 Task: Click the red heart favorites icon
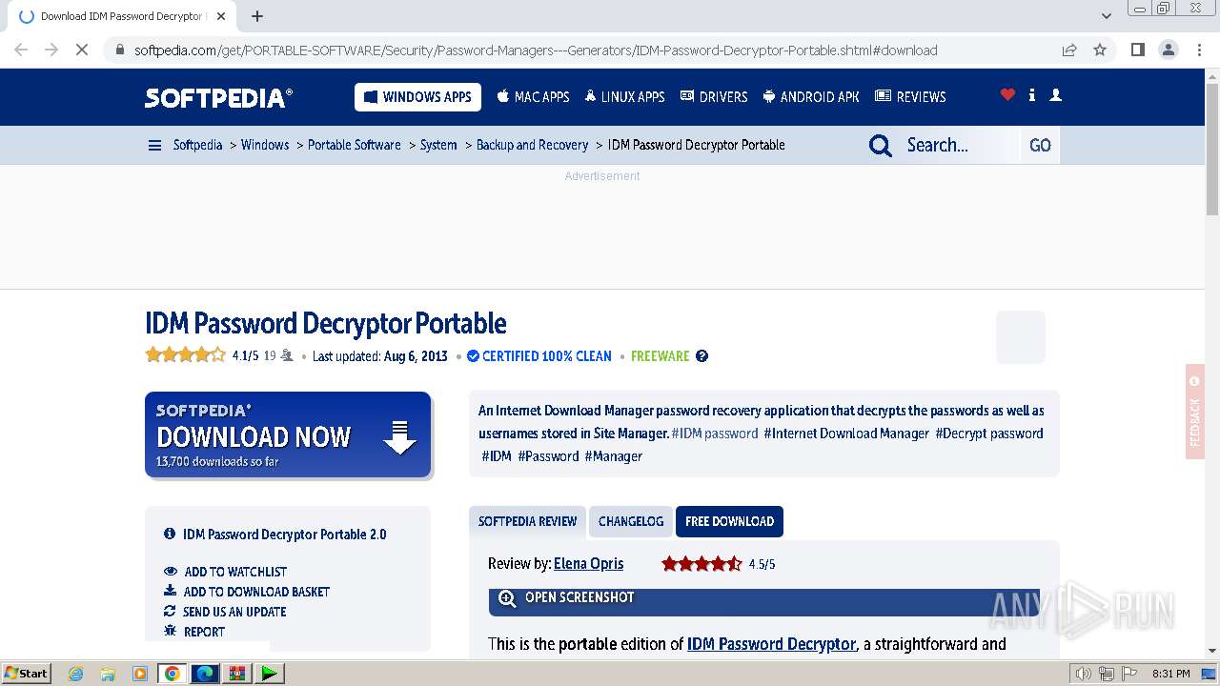(x=1007, y=94)
